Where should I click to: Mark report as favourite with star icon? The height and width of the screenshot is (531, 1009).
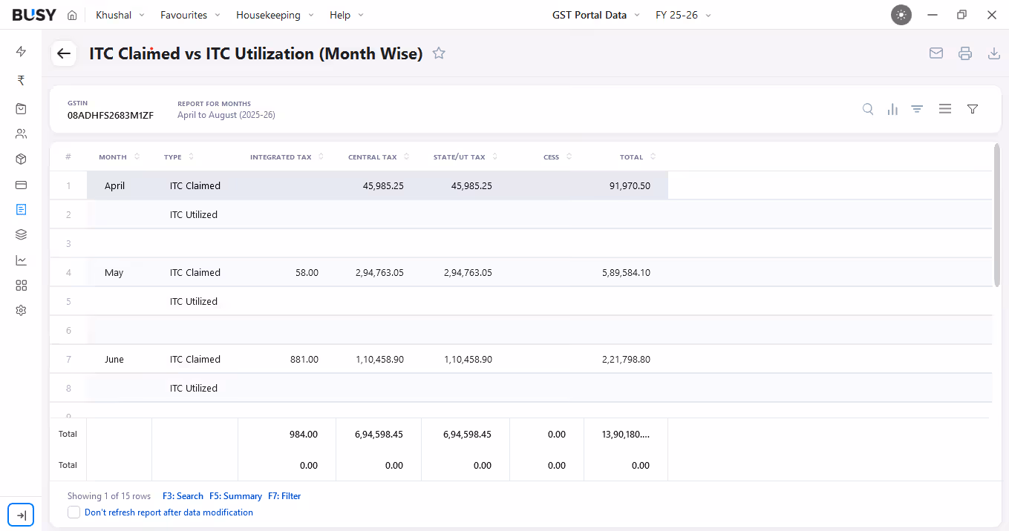click(439, 53)
